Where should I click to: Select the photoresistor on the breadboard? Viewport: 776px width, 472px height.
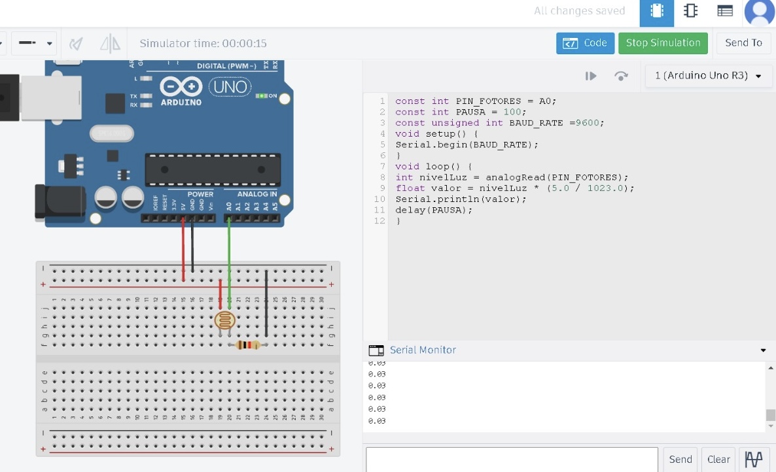tap(224, 320)
